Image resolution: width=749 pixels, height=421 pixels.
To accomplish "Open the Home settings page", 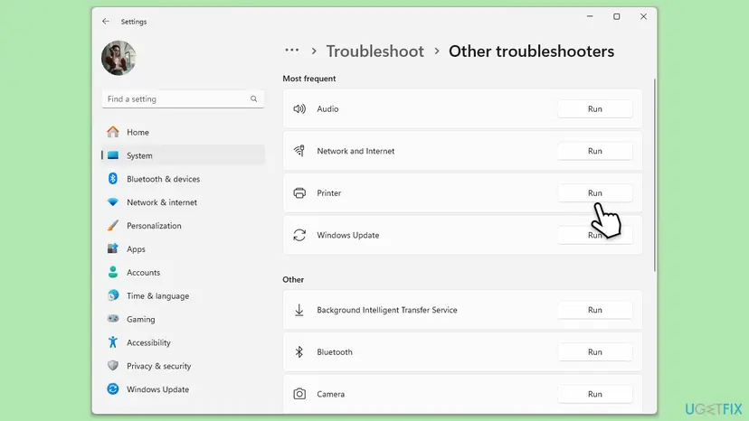I will pyautogui.click(x=137, y=132).
